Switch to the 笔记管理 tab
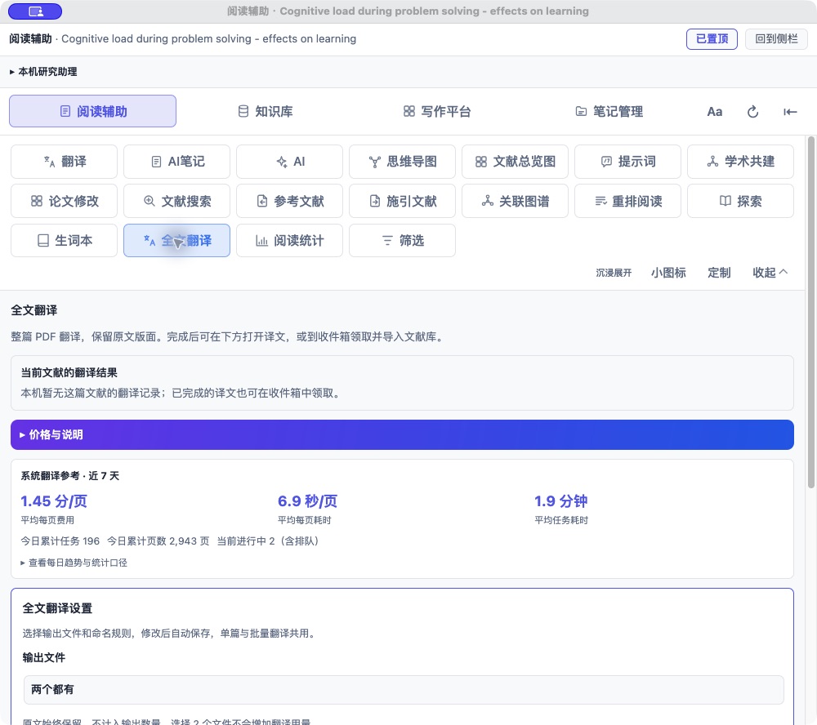Viewport: 817px width, 725px height. (x=609, y=112)
